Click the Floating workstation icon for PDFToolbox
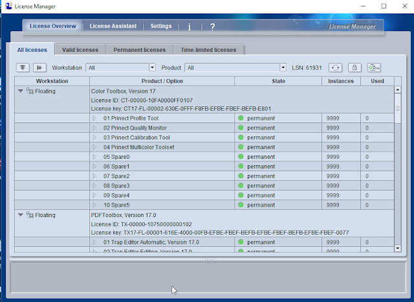The height and width of the screenshot is (302, 414). [30, 215]
